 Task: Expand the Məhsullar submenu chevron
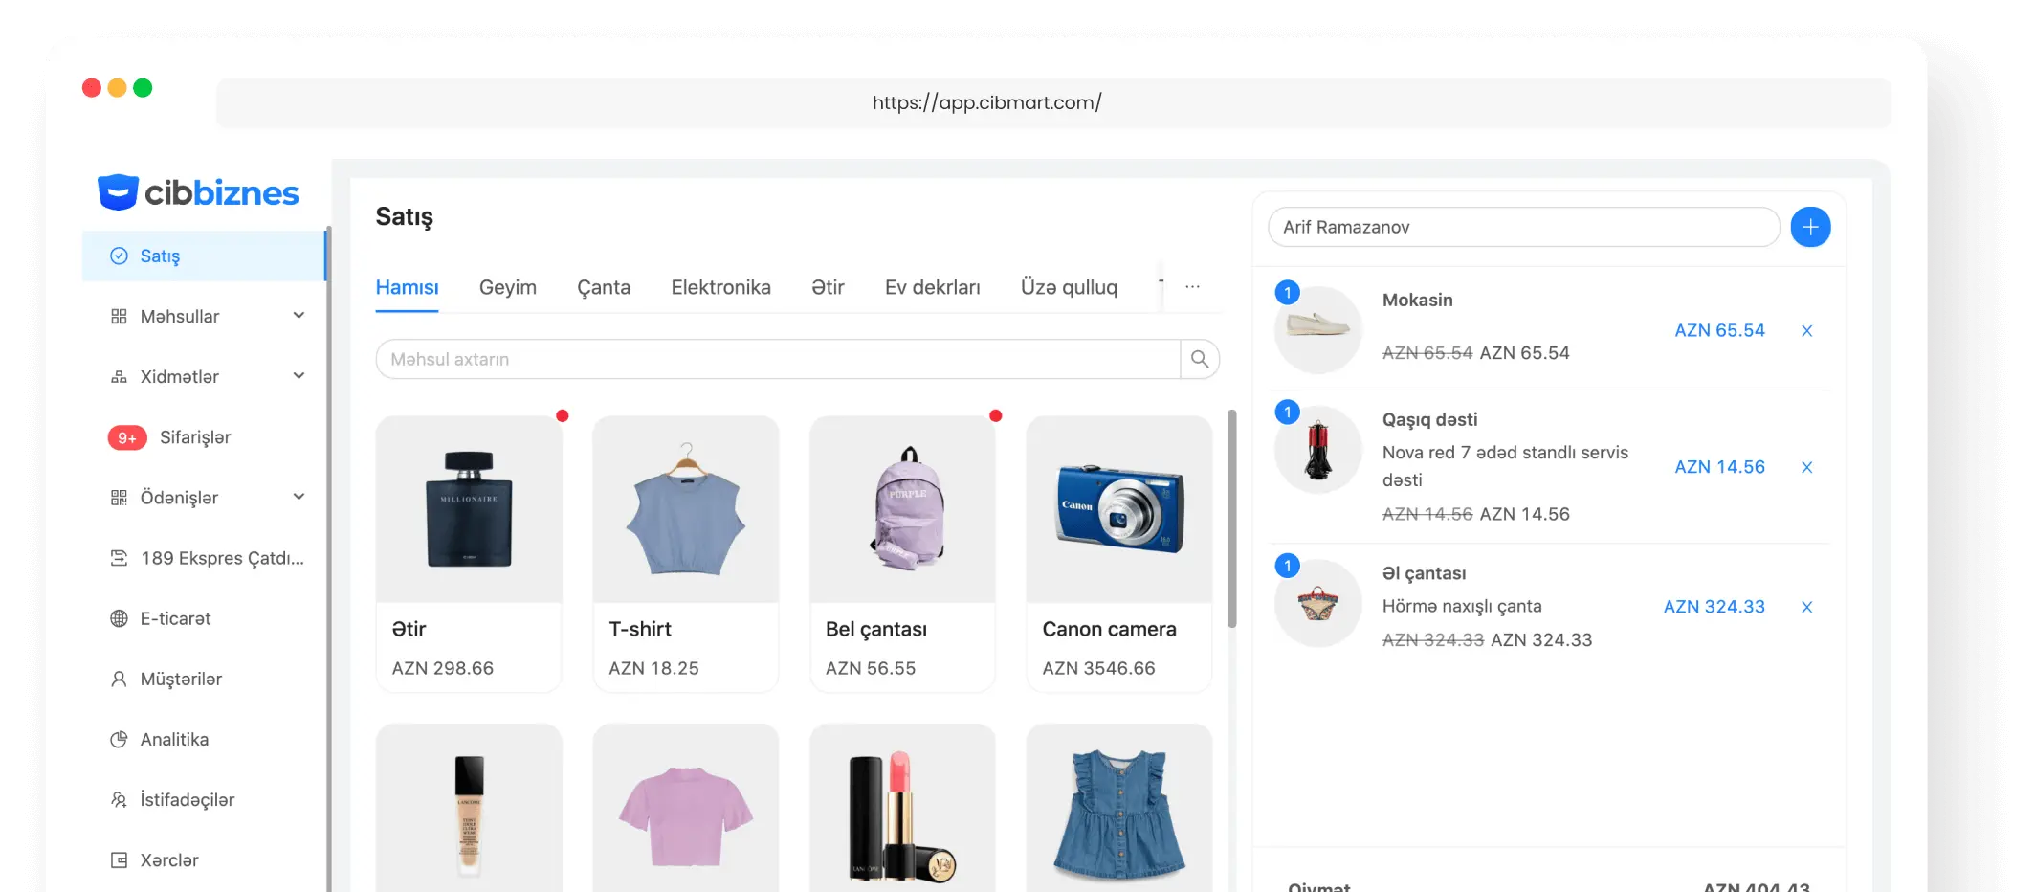tap(299, 316)
